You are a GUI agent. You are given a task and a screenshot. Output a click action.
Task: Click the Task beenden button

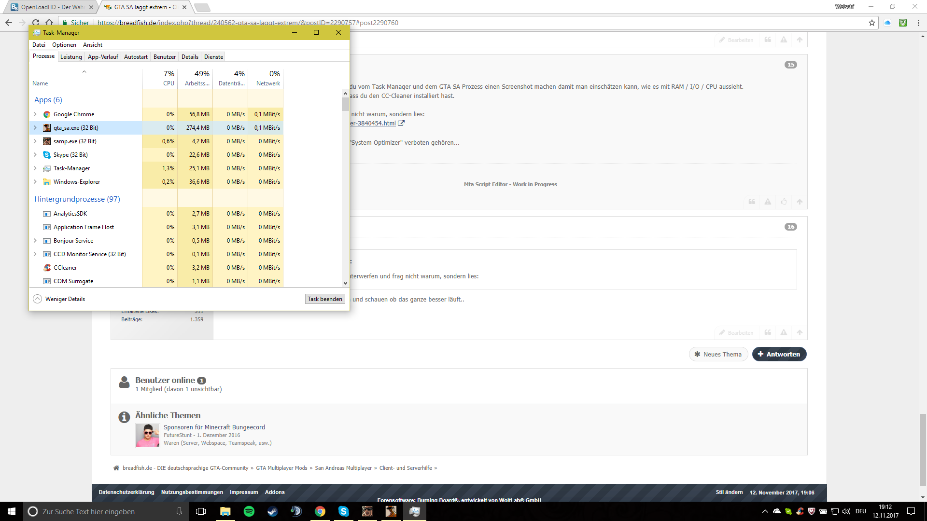pyautogui.click(x=325, y=299)
